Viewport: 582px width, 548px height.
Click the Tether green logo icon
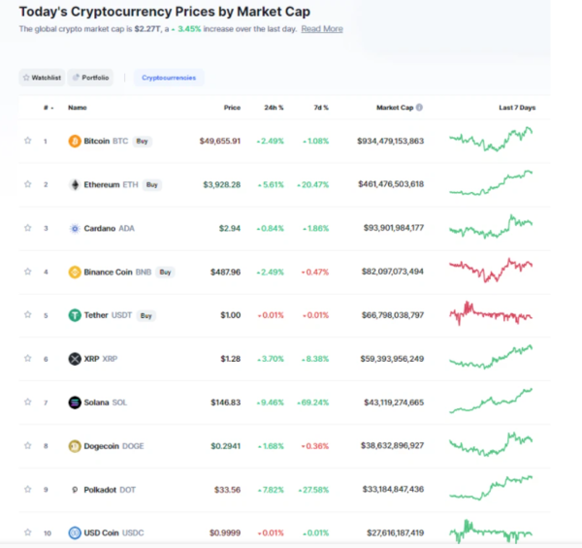tap(75, 315)
